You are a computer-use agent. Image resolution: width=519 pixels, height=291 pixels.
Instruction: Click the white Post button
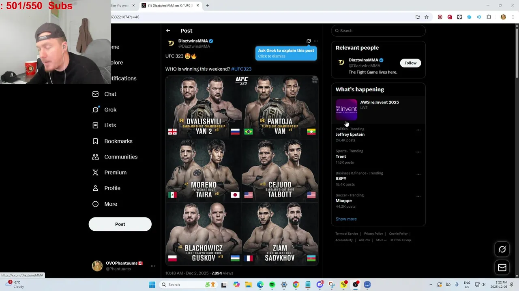point(120,224)
